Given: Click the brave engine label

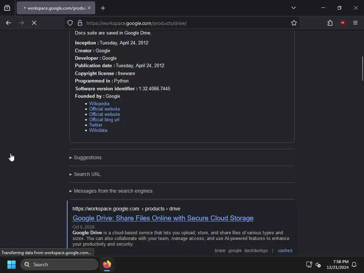Looking at the screenshot, I should point(220,251).
